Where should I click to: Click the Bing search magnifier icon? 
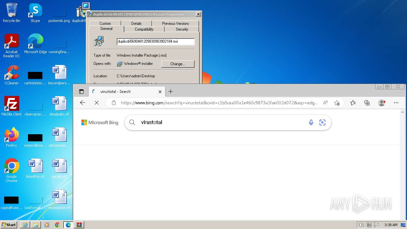(132, 122)
